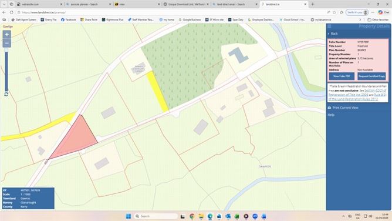The width and height of the screenshot is (392, 221).
Task: Click the Read aloud icon in address bar
Action: [328, 12]
